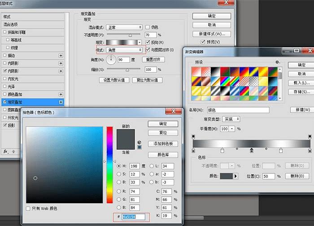Toggle 等高线 checkbox
Screen dimensions: 314x226
tap(8, 39)
